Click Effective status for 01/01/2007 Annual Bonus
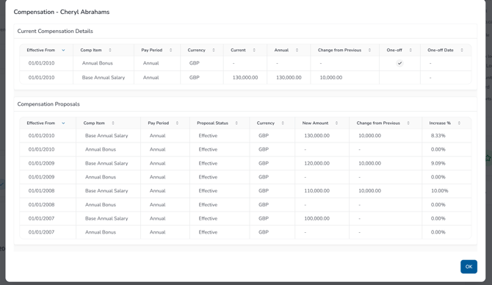This screenshot has height=285, width=492. [x=208, y=232]
